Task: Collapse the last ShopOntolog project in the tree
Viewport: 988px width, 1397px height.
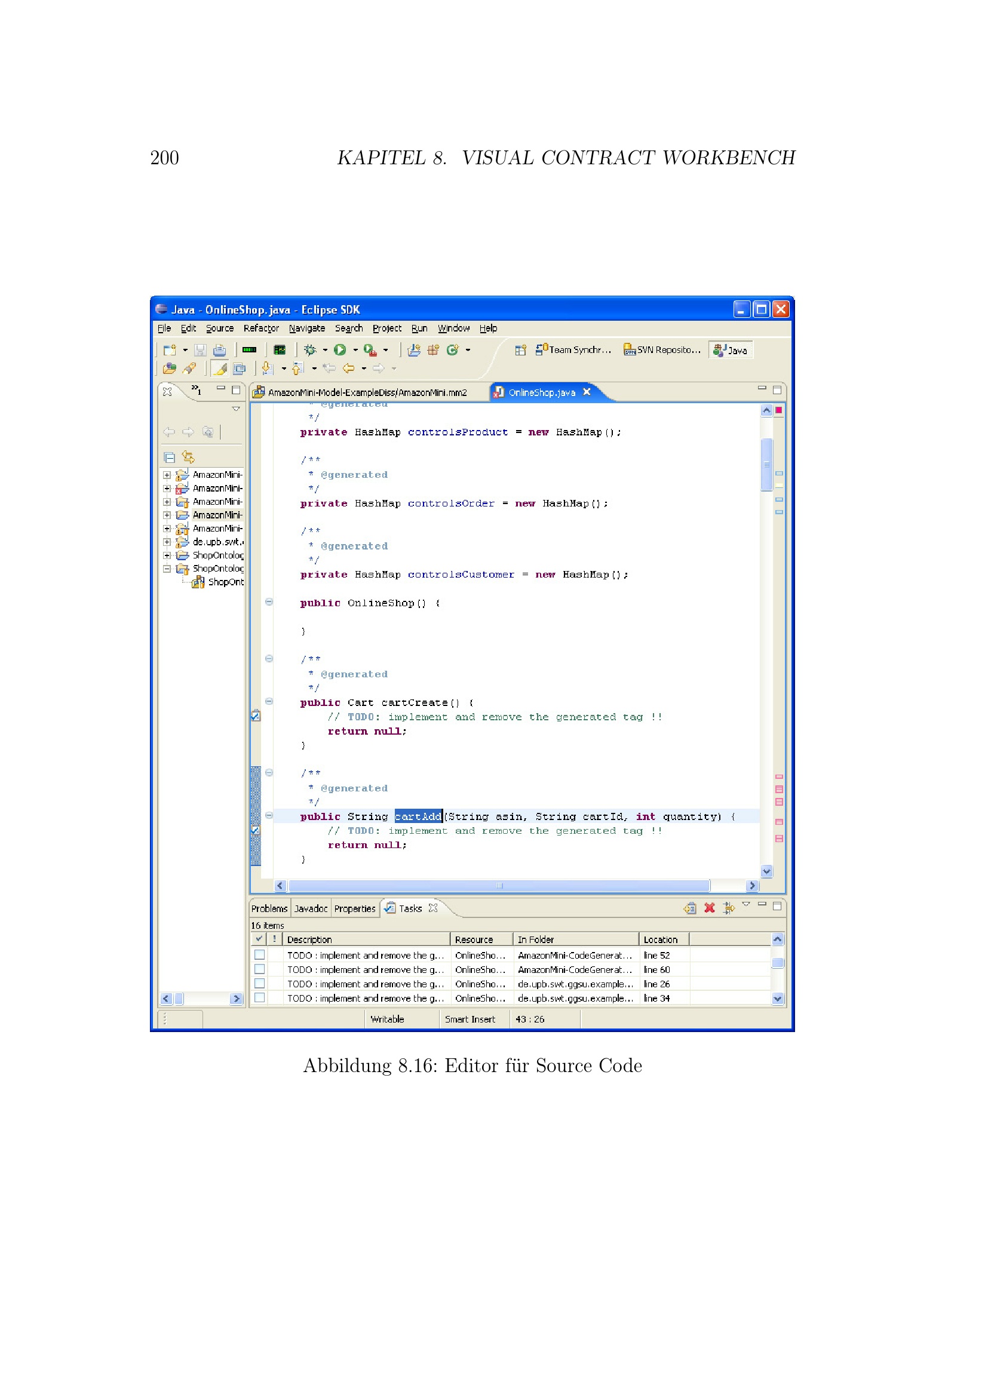Action: point(167,568)
